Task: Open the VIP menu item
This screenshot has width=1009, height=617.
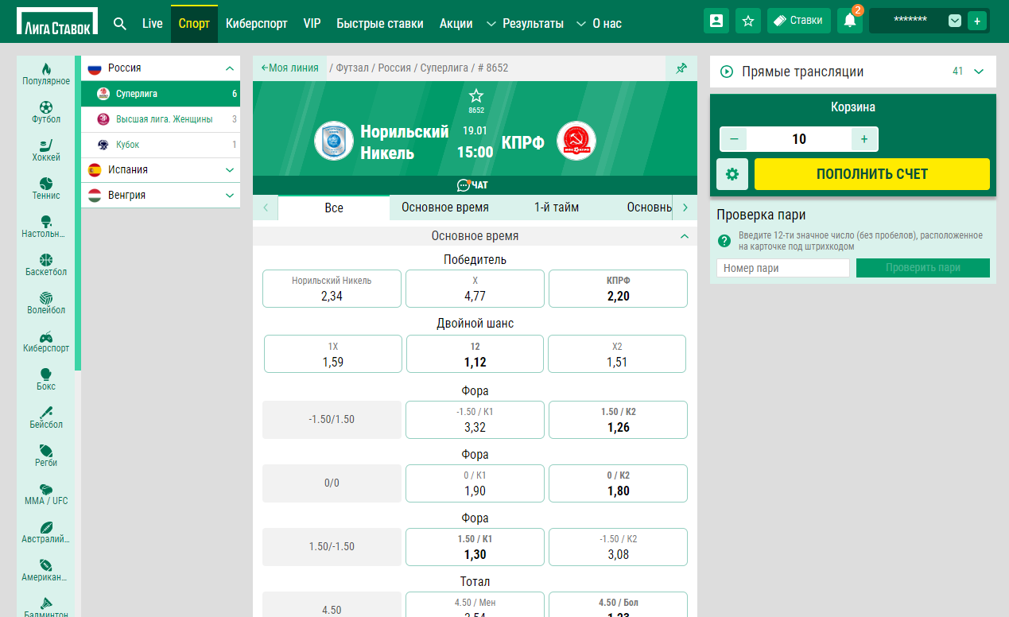Action: point(312,23)
